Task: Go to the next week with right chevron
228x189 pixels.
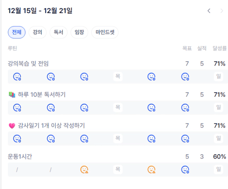Action: click(x=222, y=11)
